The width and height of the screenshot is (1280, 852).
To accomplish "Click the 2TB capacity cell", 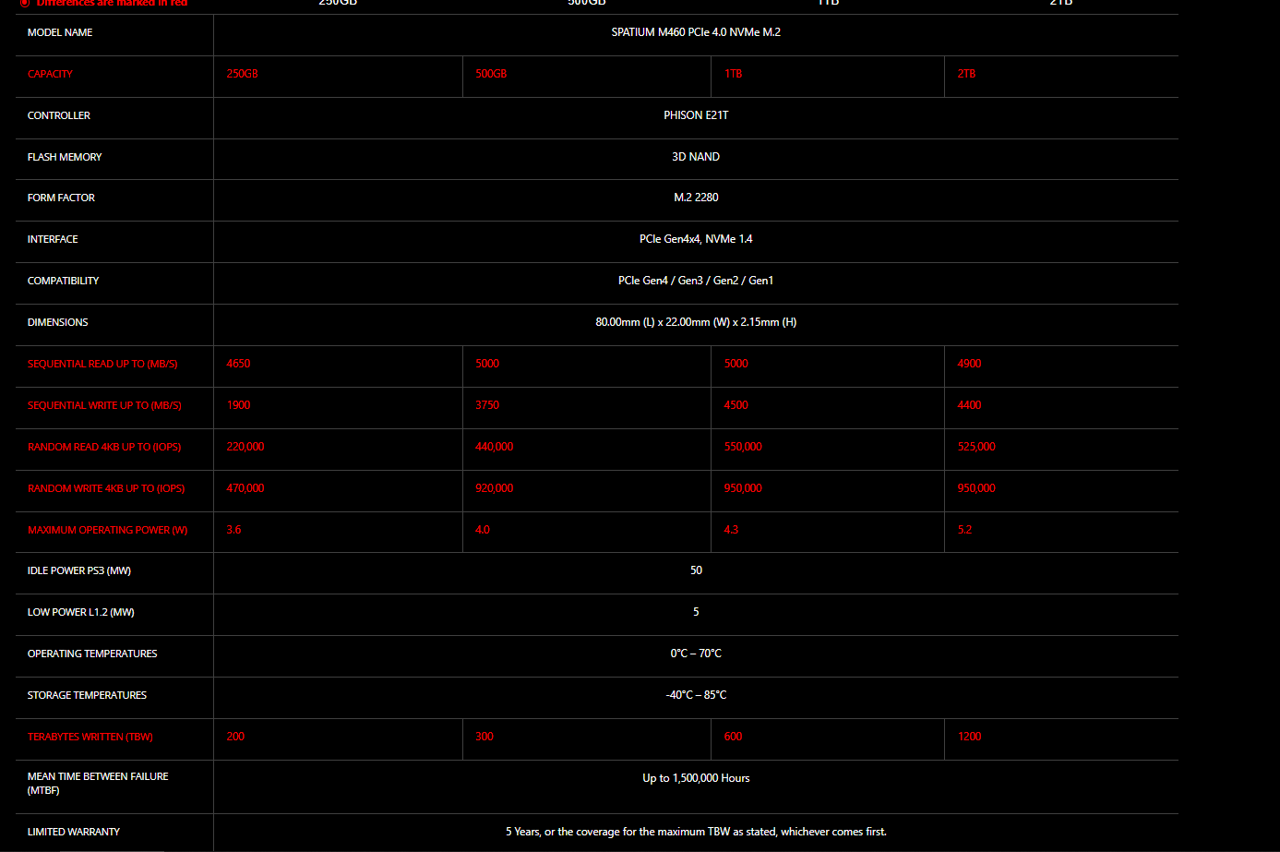I will [x=966, y=74].
